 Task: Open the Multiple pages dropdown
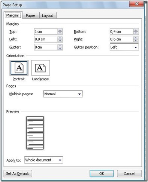[x=63, y=94]
